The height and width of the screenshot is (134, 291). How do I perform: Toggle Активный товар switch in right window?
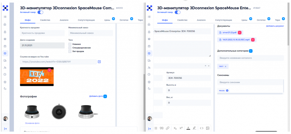coord(178,12)
